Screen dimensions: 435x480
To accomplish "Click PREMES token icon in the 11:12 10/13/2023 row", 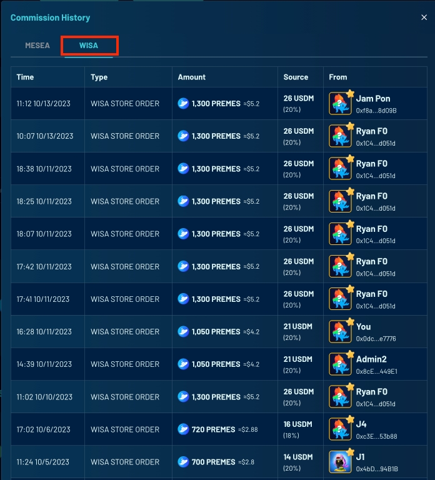I will [x=183, y=104].
